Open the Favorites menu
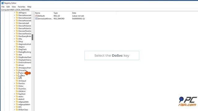198x111 pixels. point(21,7)
